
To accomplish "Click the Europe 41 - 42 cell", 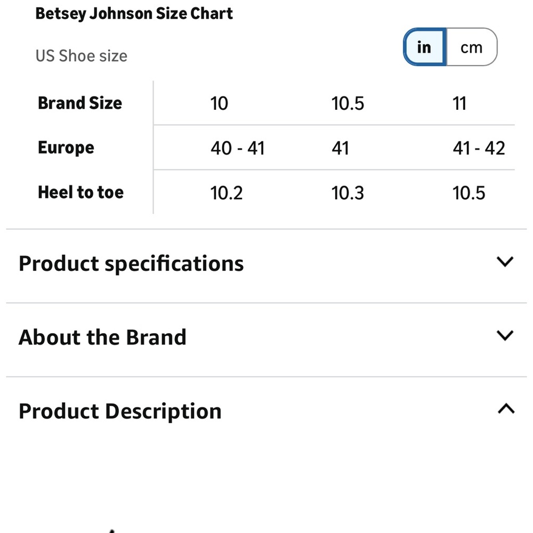I will click(x=479, y=148).
